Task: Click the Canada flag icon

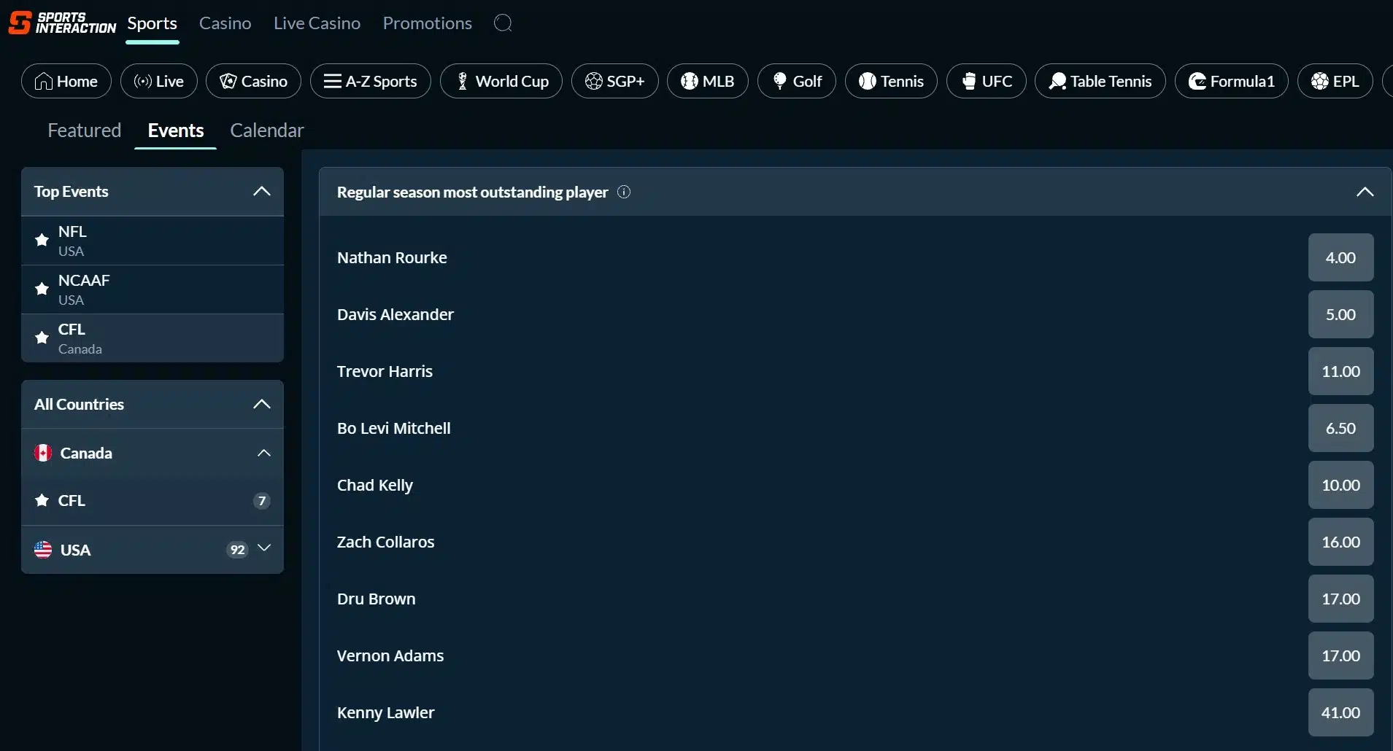Action: [x=43, y=453]
